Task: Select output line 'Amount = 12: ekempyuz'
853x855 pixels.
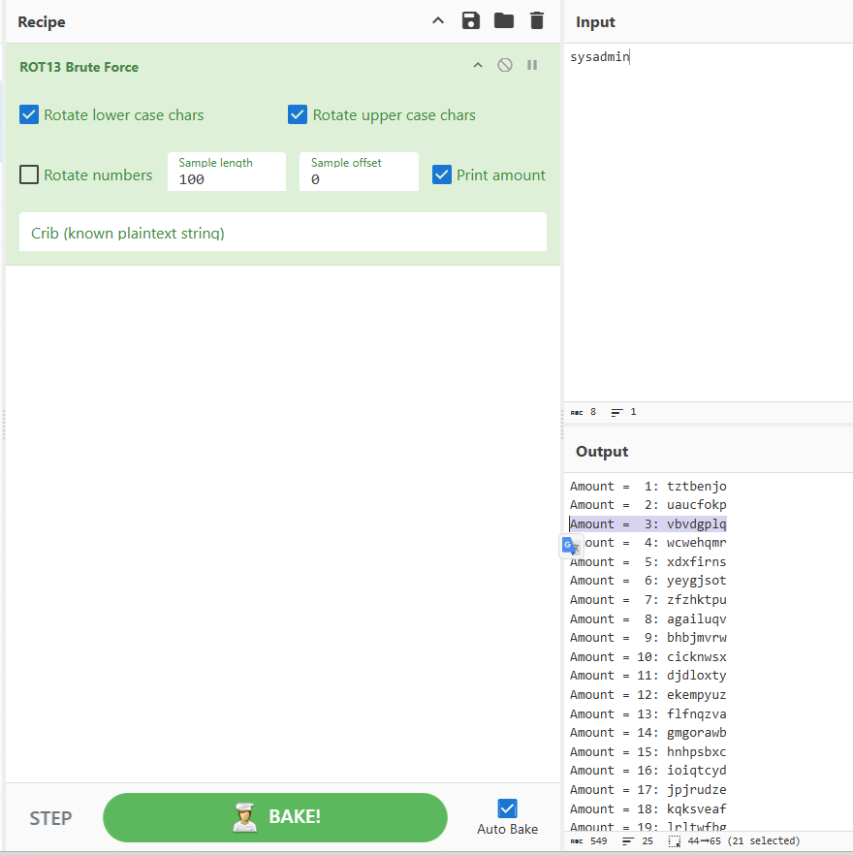Action: coord(648,695)
